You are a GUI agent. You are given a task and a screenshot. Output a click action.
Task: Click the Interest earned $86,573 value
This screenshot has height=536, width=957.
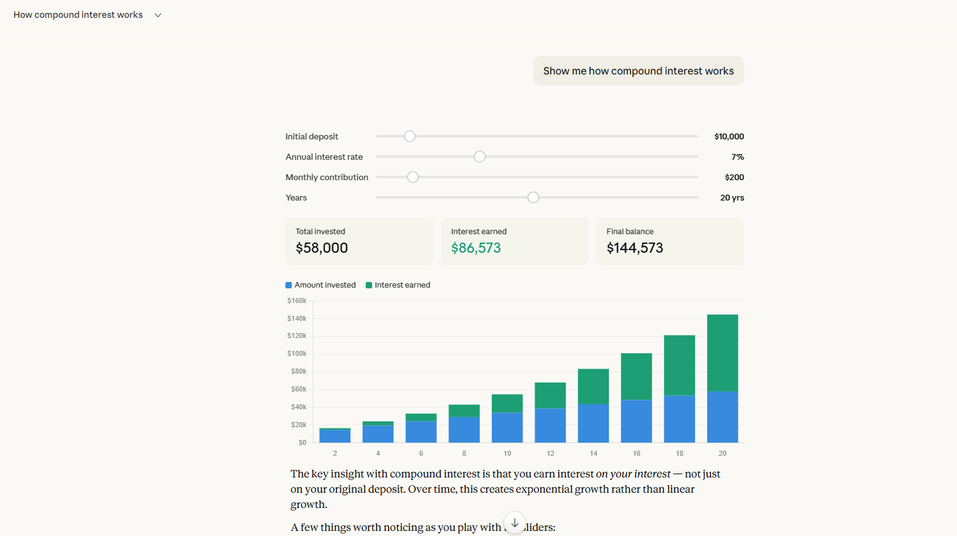tap(476, 248)
